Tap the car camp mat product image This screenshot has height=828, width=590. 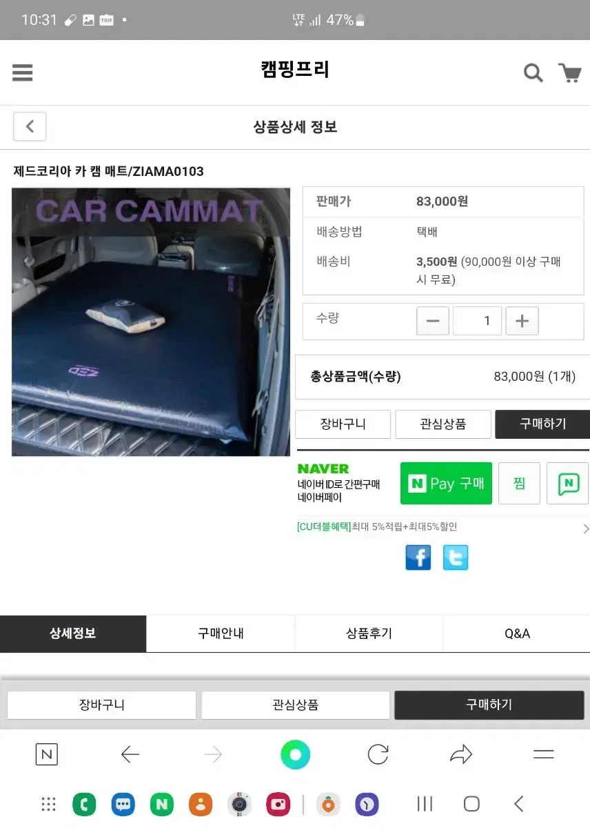(x=151, y=322)
